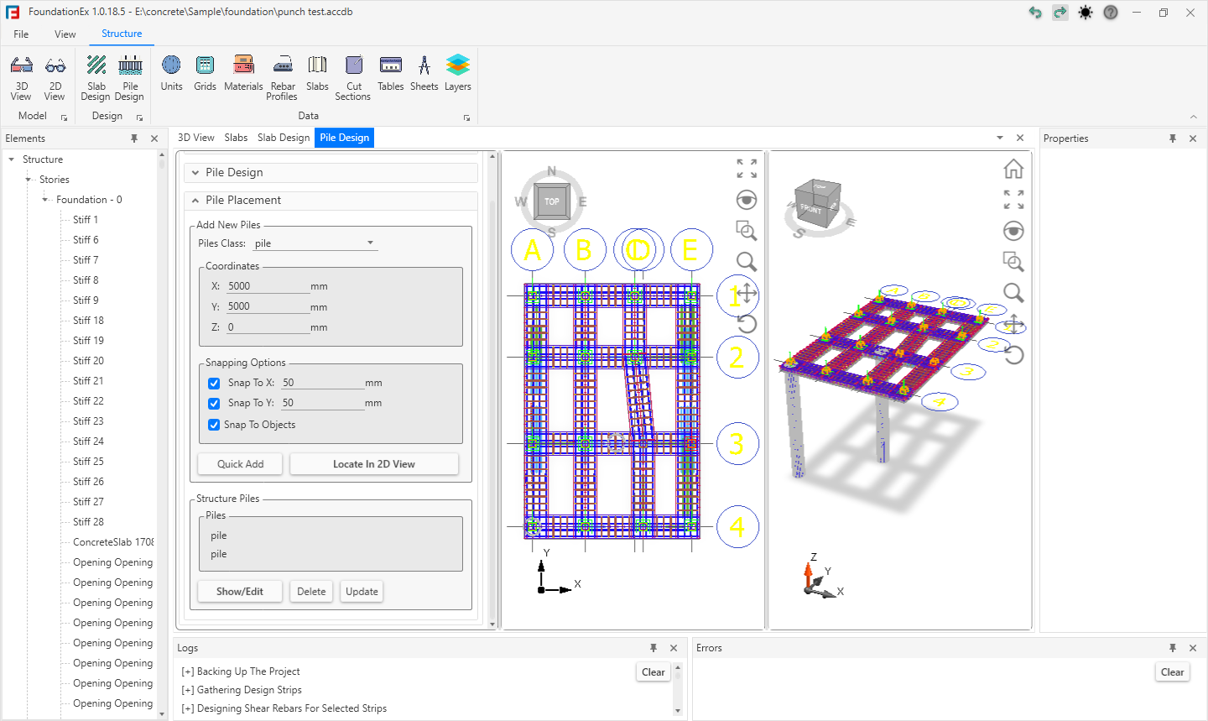The image size is (1208, 721).
Task: Open the Materials ribbon tool
Action: click(x=243, y=73)
